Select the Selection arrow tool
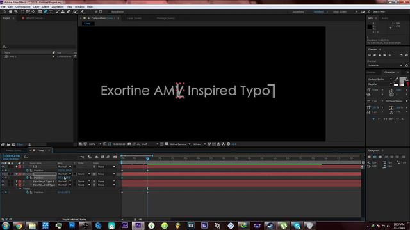 point(4,11)
